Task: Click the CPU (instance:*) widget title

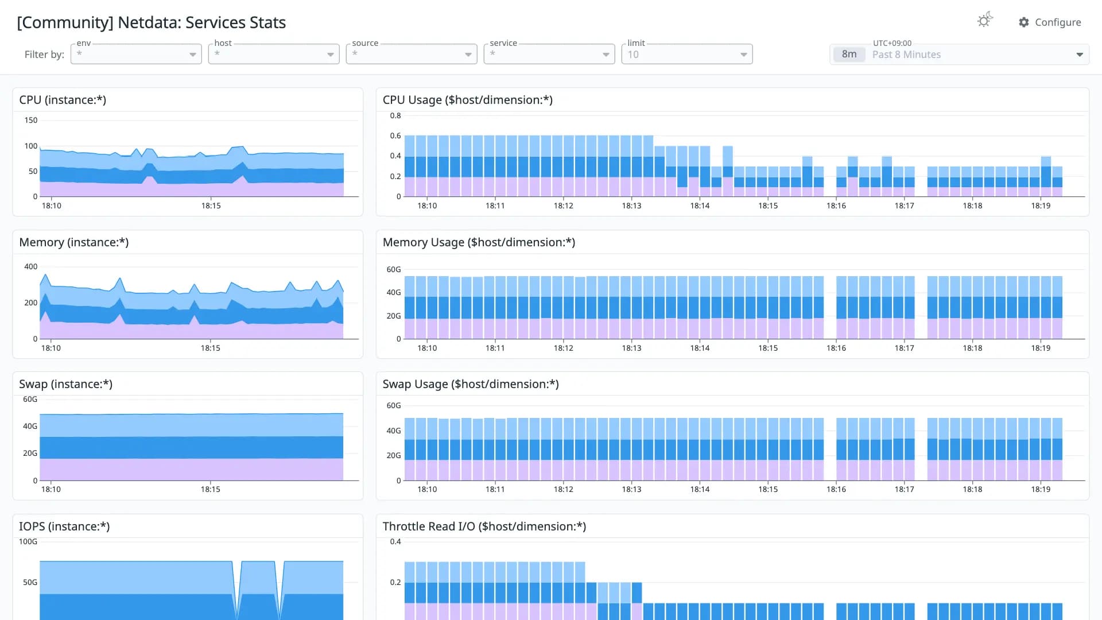Action: tap(63, 100)
